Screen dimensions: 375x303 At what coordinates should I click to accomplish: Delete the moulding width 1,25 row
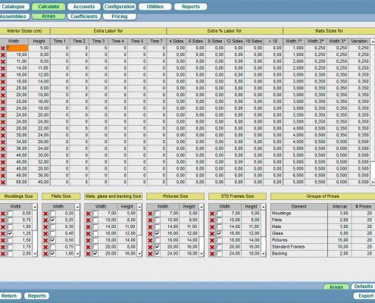3,234
